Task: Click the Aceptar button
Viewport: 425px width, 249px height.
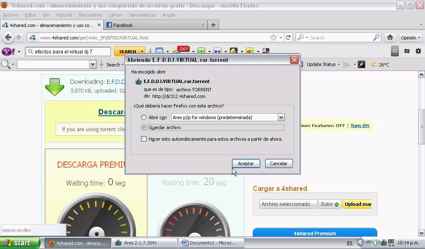Action: 246,164
